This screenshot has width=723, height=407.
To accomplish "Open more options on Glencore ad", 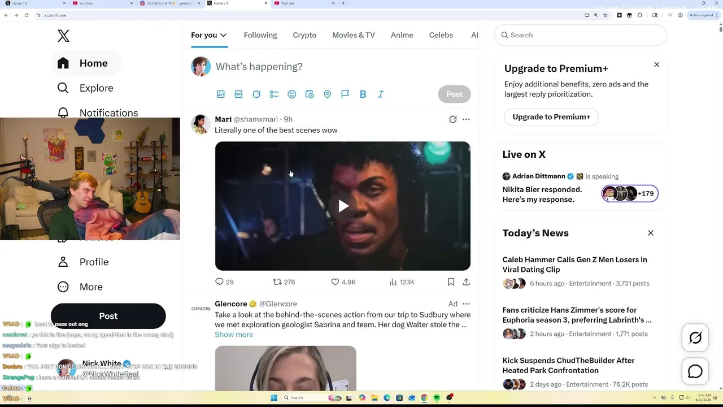I will coord(466,304).
